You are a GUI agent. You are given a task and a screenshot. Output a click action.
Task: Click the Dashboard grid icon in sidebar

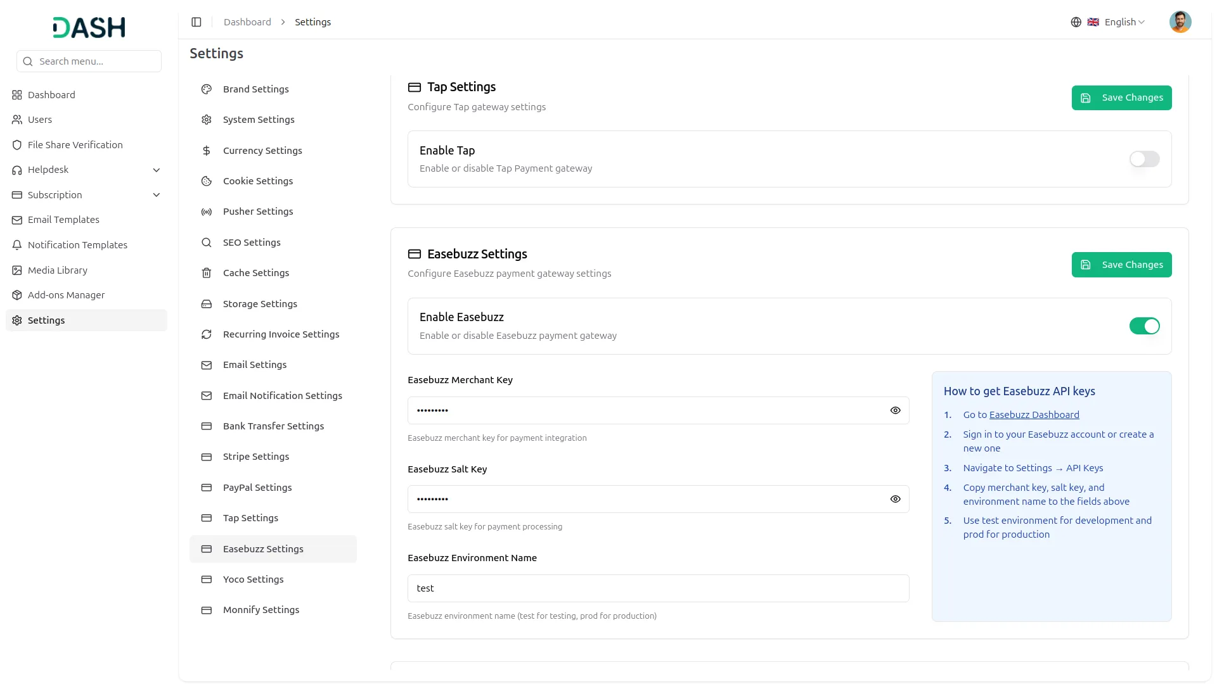(x=17, y=95)
